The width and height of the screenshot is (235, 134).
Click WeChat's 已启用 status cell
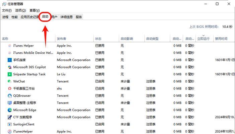pos(100,81)
